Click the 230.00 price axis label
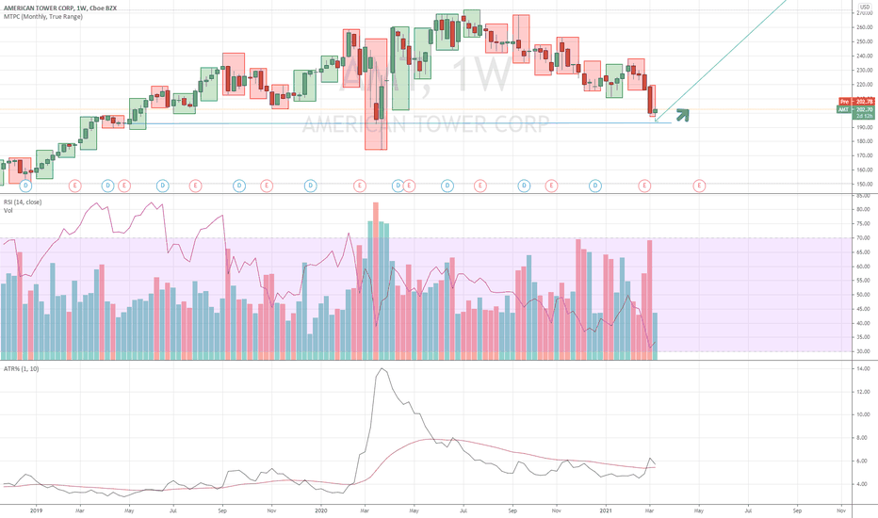Viewport: 878px width, 518px height. pos(864,71)
